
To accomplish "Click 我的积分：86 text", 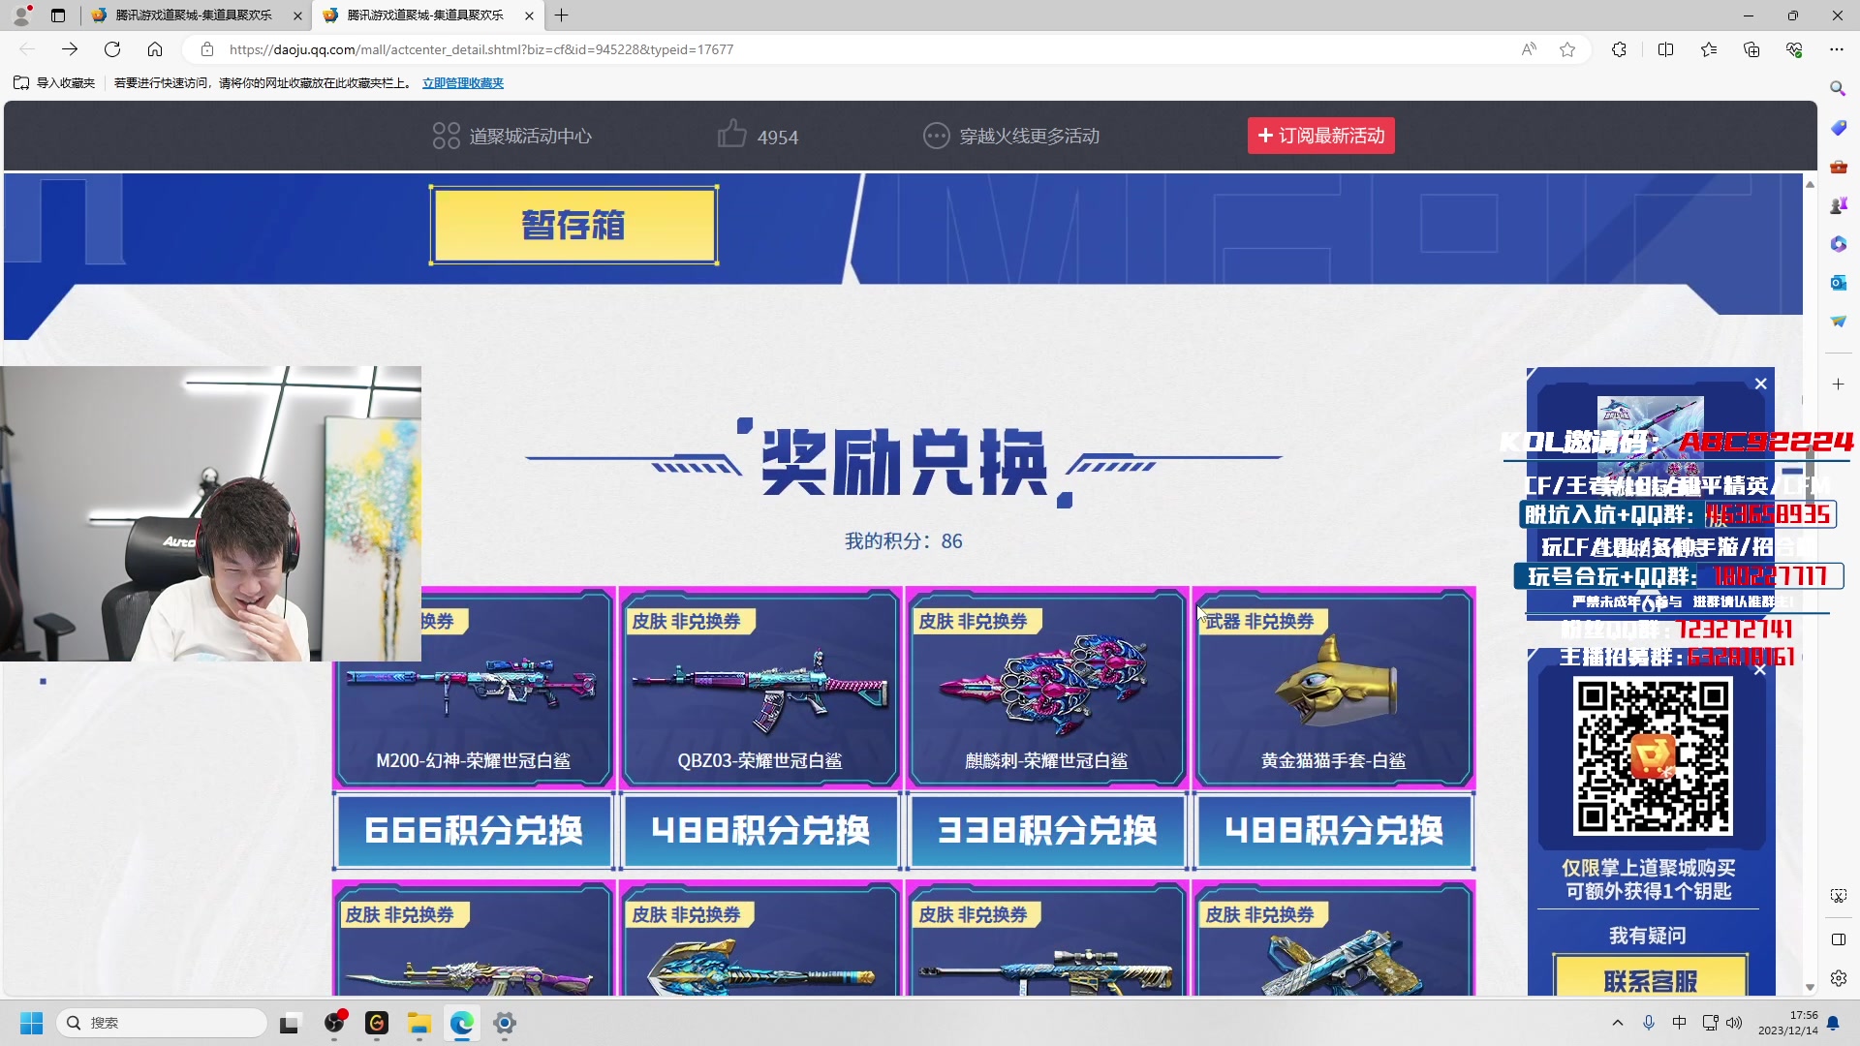I will coord(903,541).
